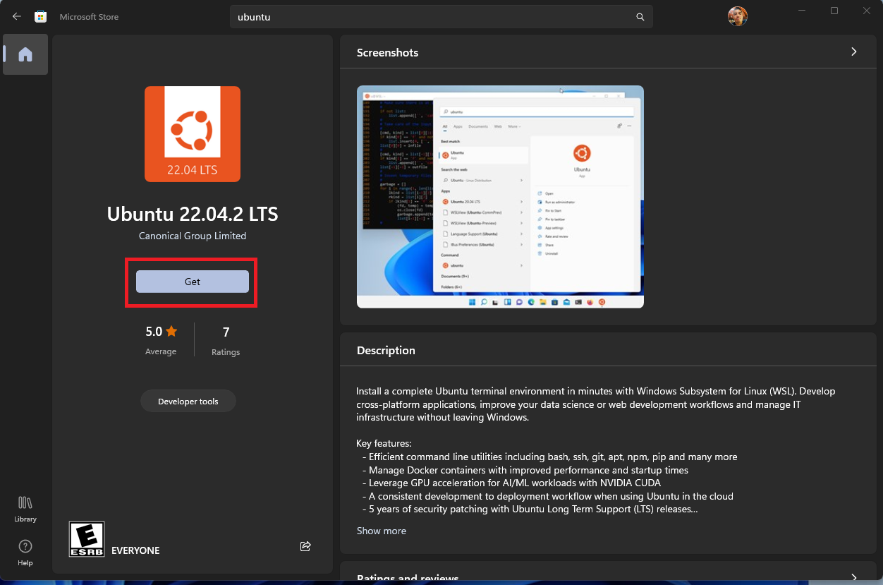Open the Canonical Group Limited publisher link
The width and height of the screenshot is (883, 585).
point(193,236)
